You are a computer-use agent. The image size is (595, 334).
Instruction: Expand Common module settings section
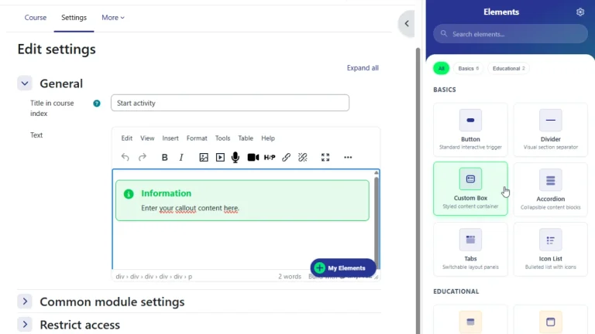point(25,302)
